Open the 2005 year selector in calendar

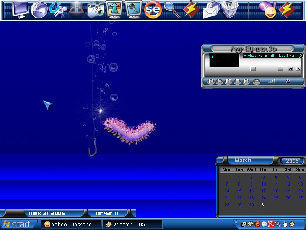coord(292,161)
